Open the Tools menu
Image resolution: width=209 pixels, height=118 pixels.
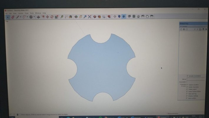[x=32, y=13]
